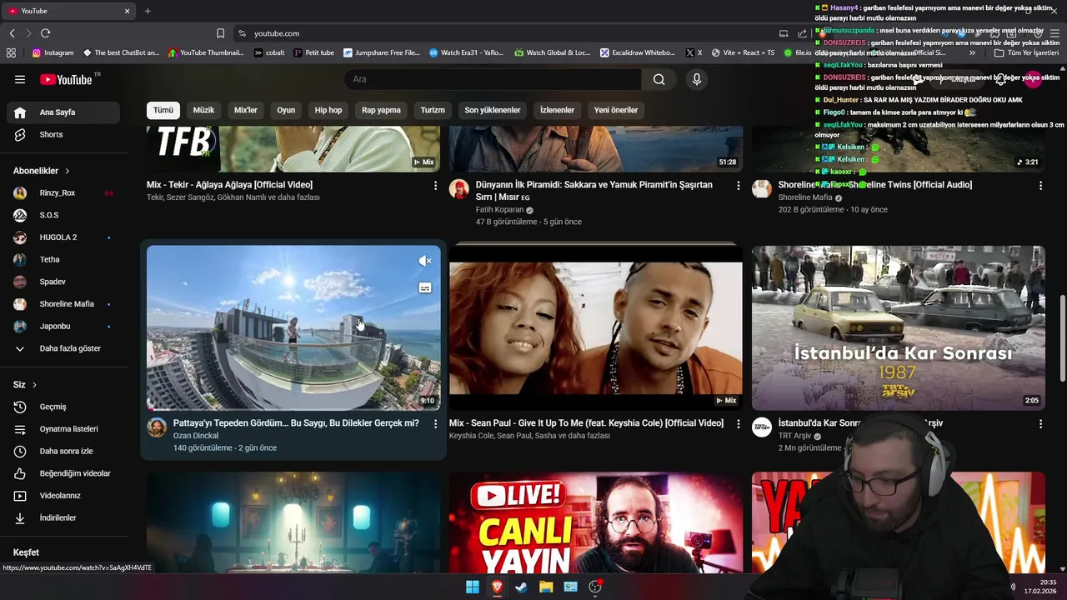The height and width of the screenshot is (600, 1067).
Task: Open the Spadev subscription channel
Action: pyautogui.click(x=63, y=282)
